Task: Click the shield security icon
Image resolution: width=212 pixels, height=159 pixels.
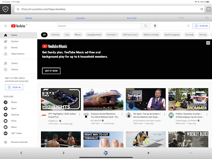Action: [x=5, y=9]
